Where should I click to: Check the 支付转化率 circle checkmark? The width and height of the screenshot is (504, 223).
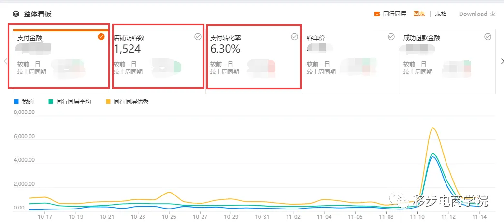pyautogui.click(x=294, y=37)
